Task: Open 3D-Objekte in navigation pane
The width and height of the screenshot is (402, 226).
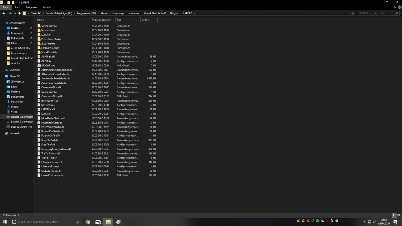Action: point(17,81)
